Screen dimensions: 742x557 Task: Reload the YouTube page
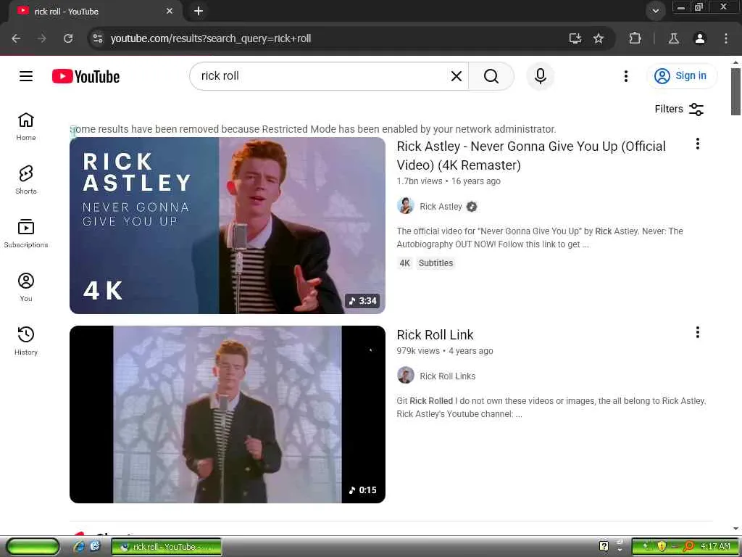click(x=68, y=38)
